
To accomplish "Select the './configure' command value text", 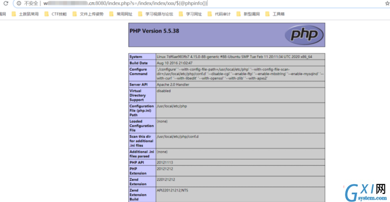I will (240, 74).
